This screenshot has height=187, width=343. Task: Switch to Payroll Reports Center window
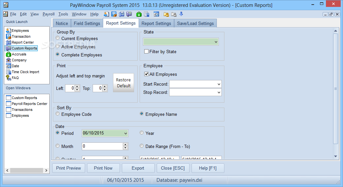point(27,104)
